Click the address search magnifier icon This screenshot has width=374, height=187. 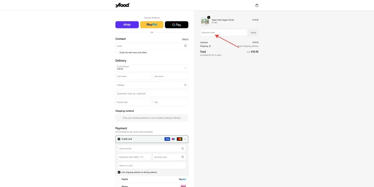click(x=185, y=85)
